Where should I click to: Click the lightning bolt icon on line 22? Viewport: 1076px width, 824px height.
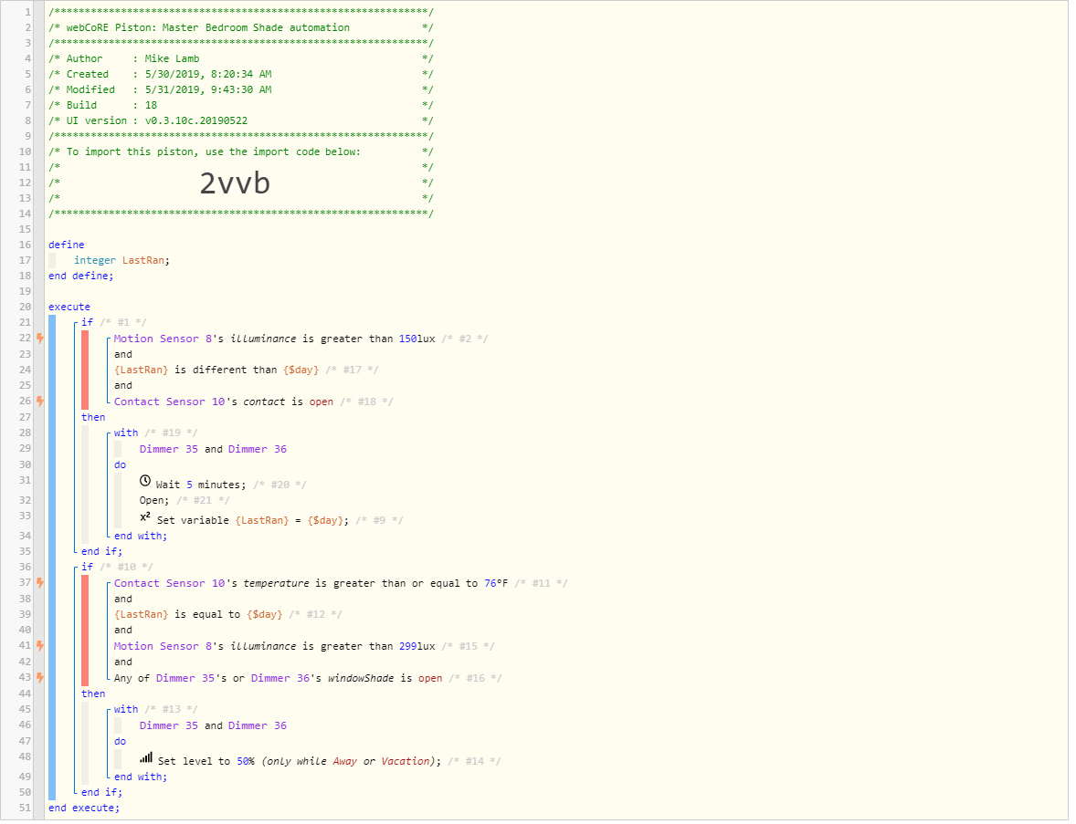40,340
